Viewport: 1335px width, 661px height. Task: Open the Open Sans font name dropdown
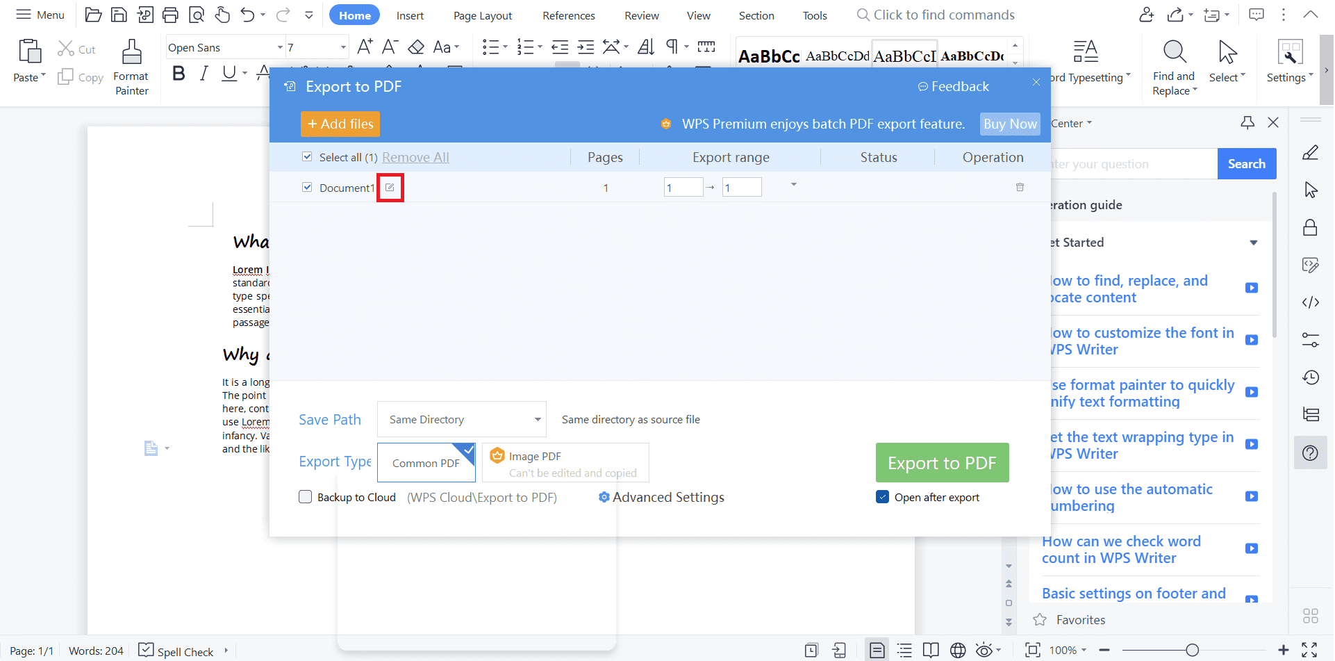coord(280,47)
